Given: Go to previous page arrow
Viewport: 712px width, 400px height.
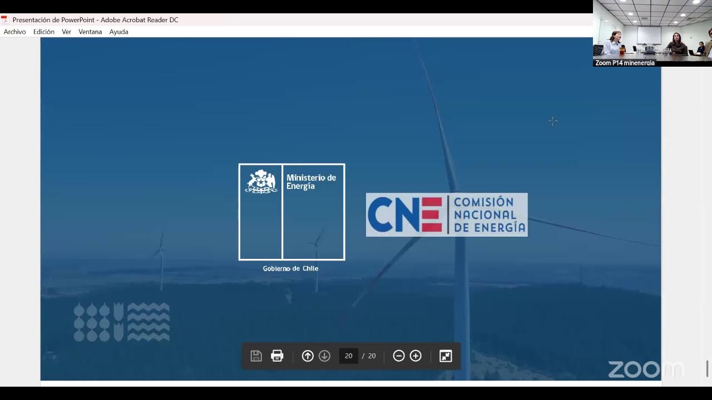Looking at the screenshot, I should [x=308, y=356].
